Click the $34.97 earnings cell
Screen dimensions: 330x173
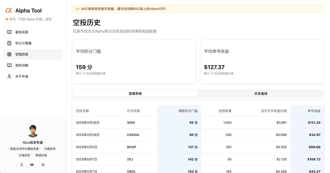(315, 135)
